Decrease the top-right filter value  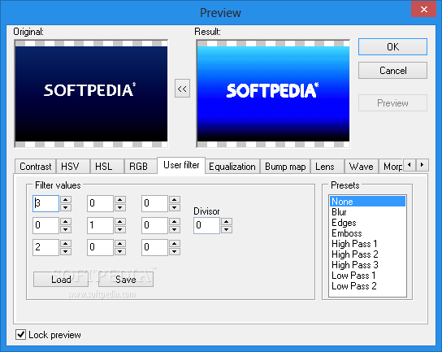pyautogui.click(x=175, y=207)
